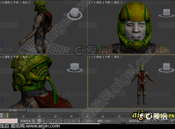Viewport: 175px width, 129px height.
Task: Open the 透视 view menu in the full-body viewport
Action: (x=99, y=57)
